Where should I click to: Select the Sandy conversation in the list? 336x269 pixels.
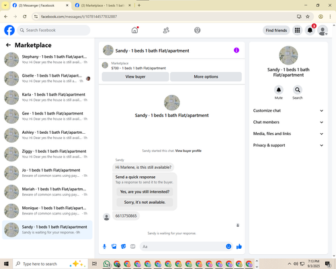pyautogui.click(x=47, y=229)
